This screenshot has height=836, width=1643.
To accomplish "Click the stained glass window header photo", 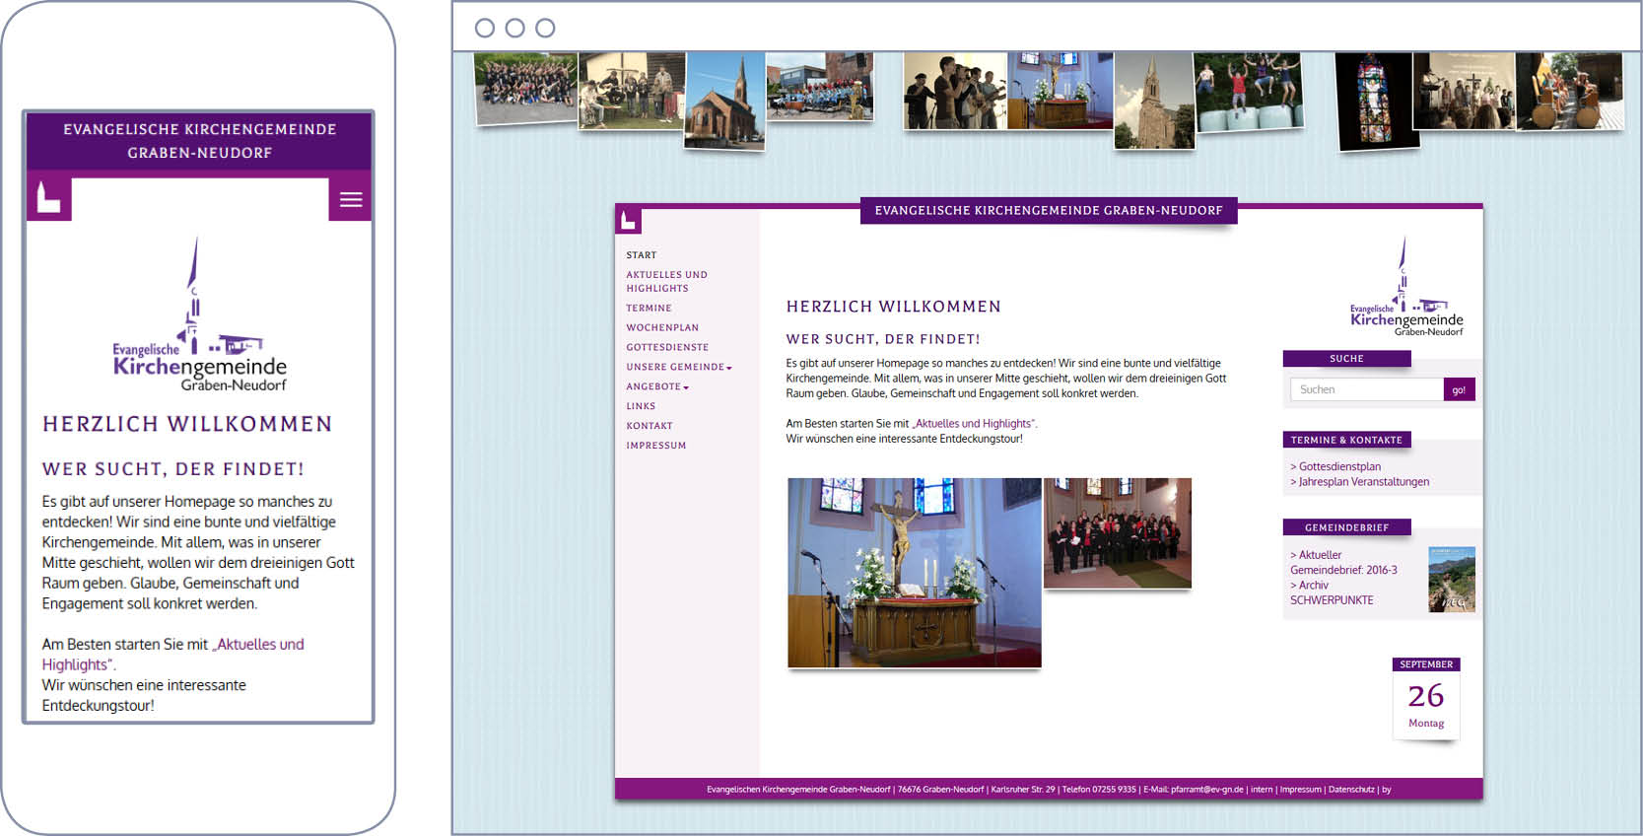I will pyautogui.click(x=1376, y=102).
